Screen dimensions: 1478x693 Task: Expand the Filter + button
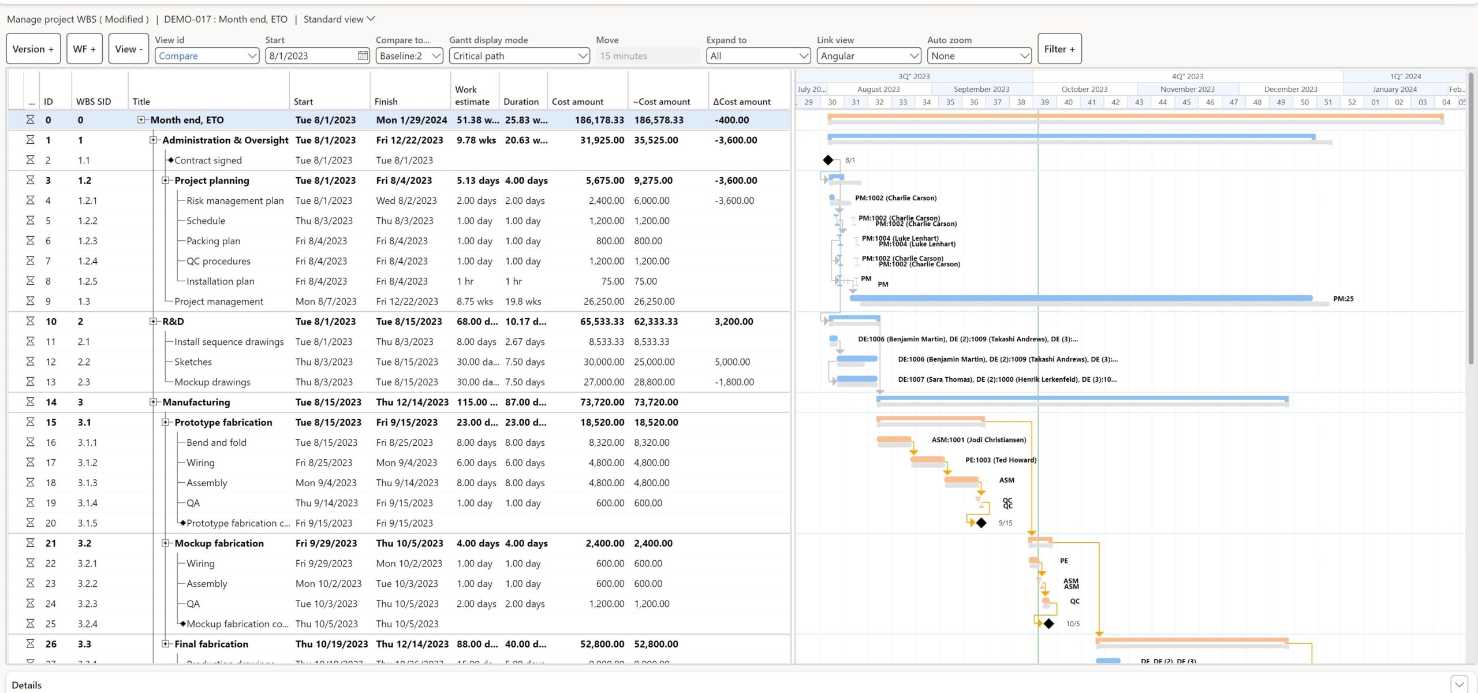(1059, 49)
